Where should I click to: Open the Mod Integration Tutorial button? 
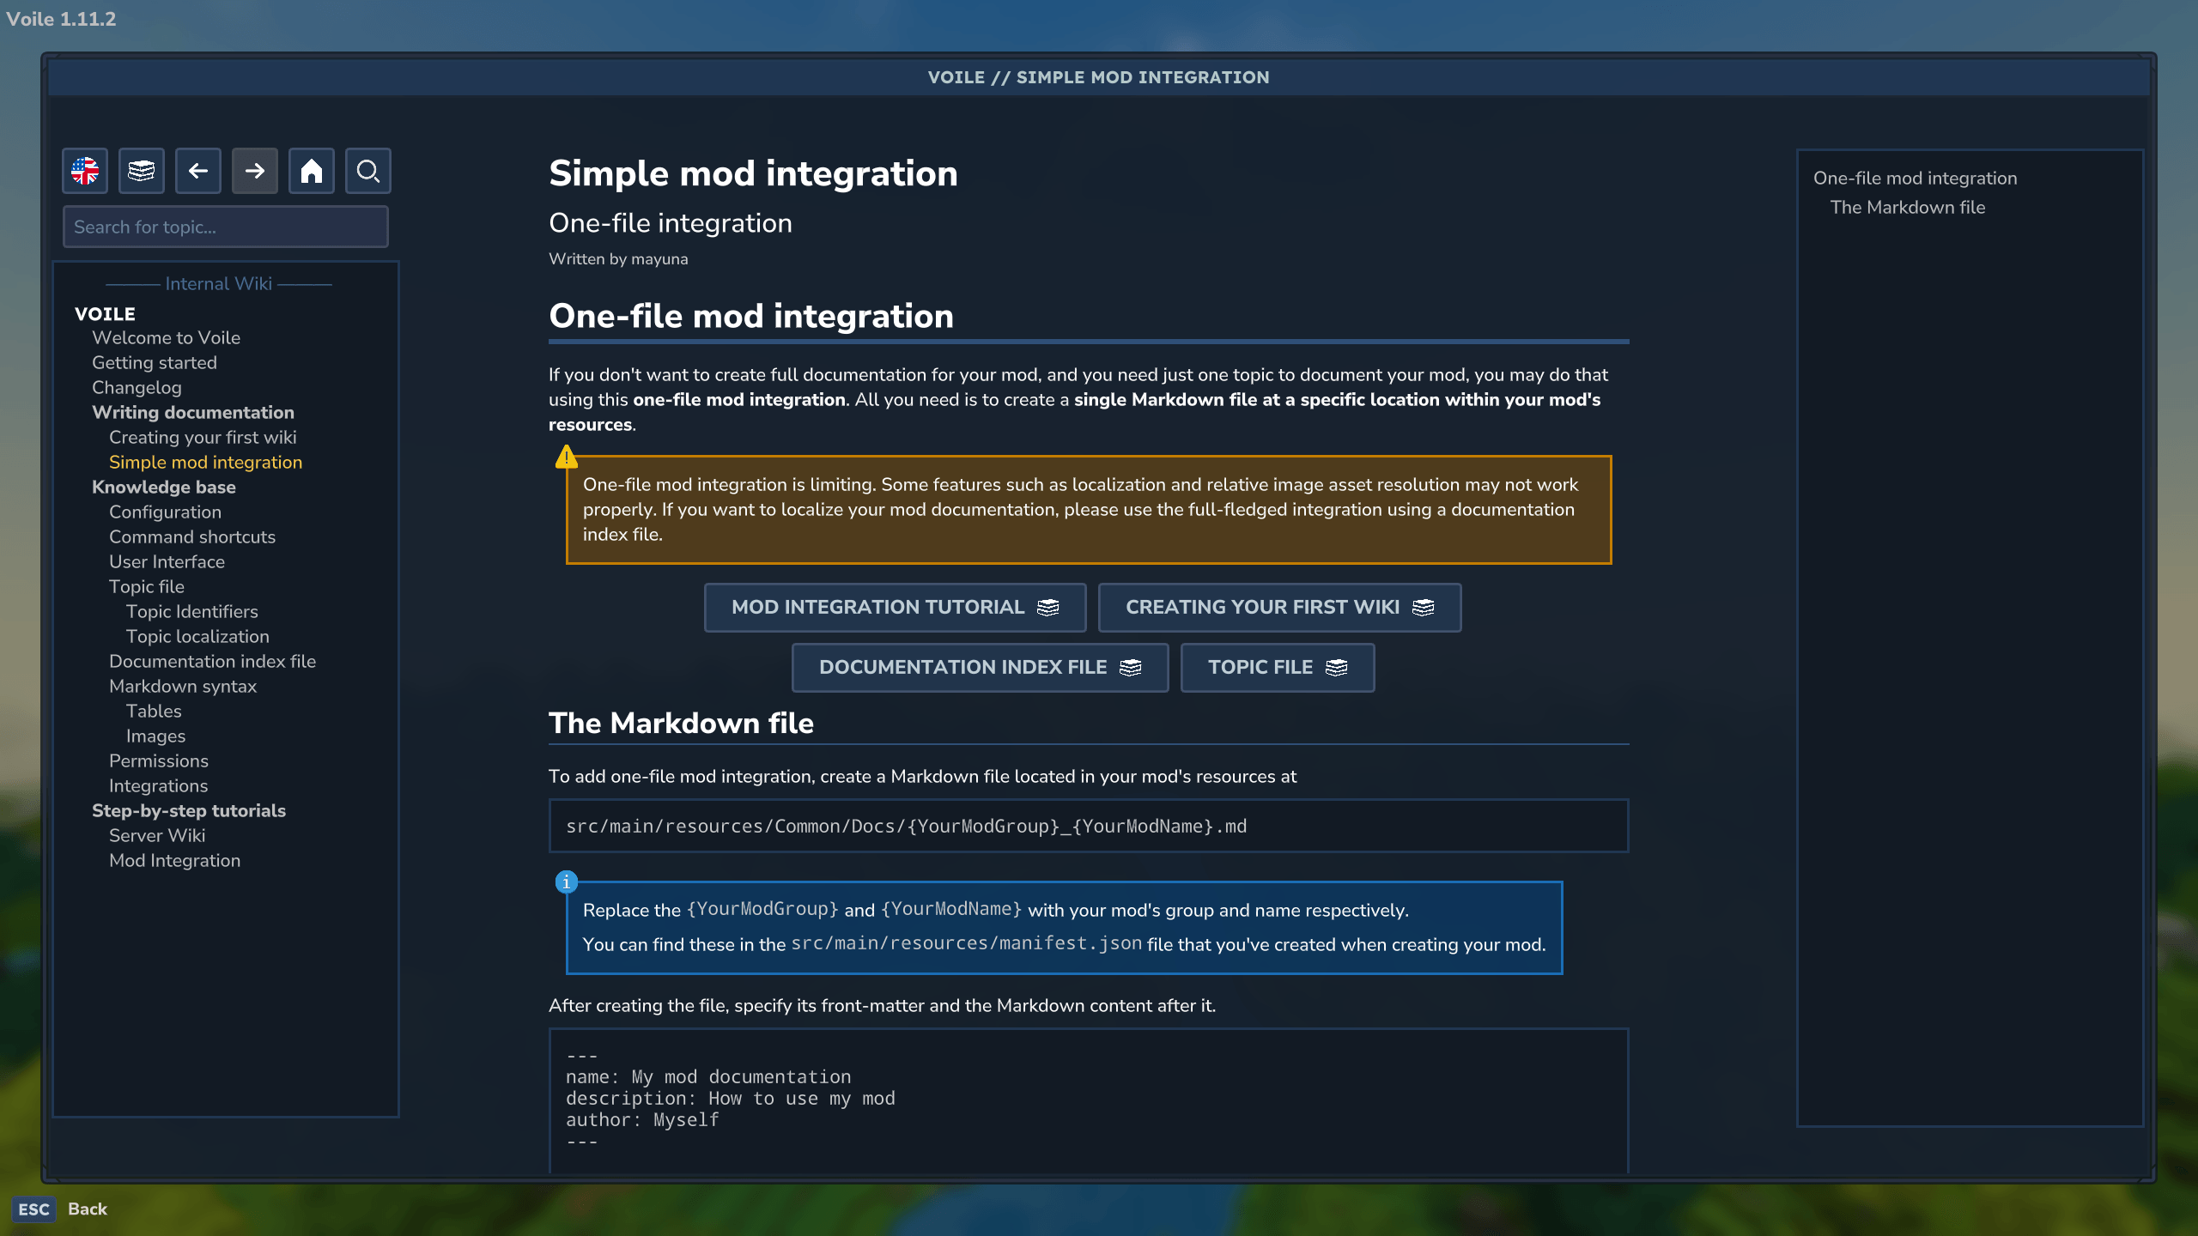coord(895,608)
